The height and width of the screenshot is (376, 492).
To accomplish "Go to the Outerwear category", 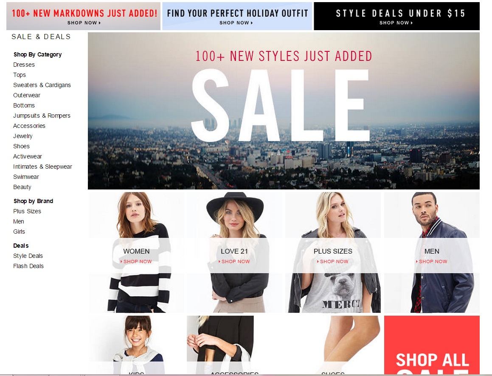I will point(27,95).
